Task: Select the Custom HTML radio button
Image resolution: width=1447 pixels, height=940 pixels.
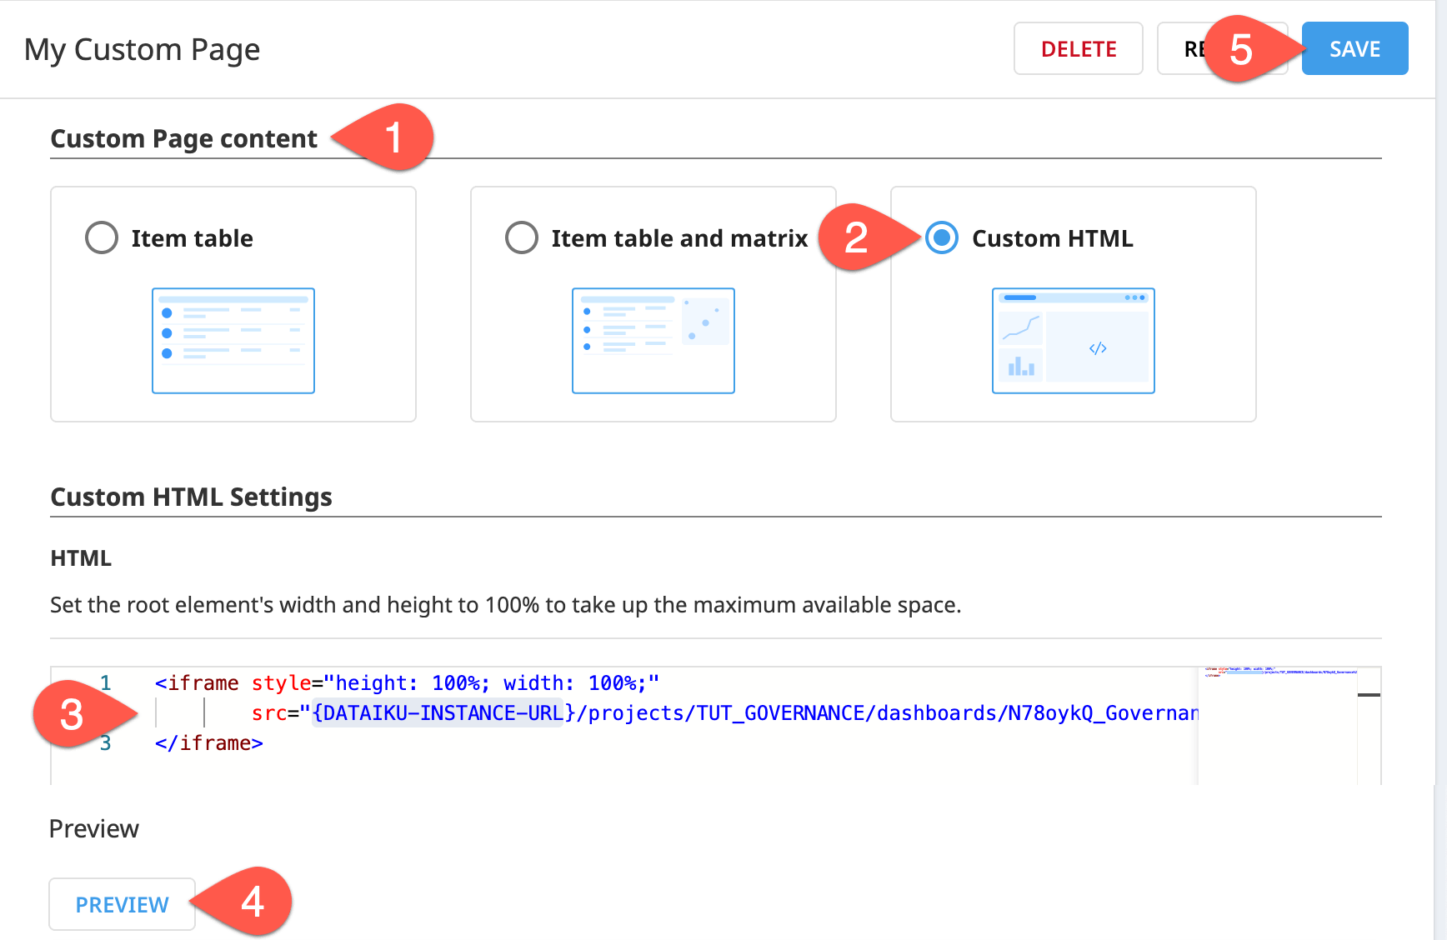Action: tap(942, 237)
